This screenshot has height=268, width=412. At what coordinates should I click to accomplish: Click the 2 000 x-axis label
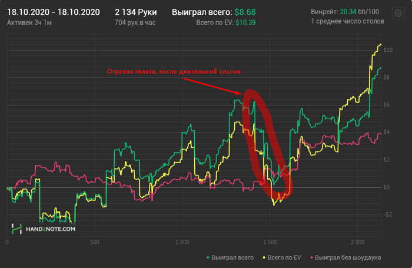357,242
